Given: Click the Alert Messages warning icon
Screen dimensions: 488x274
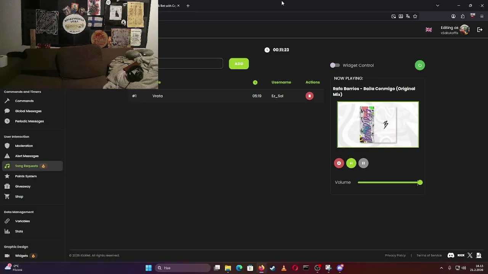Looking at the screenshot, I should pos(7,156).
